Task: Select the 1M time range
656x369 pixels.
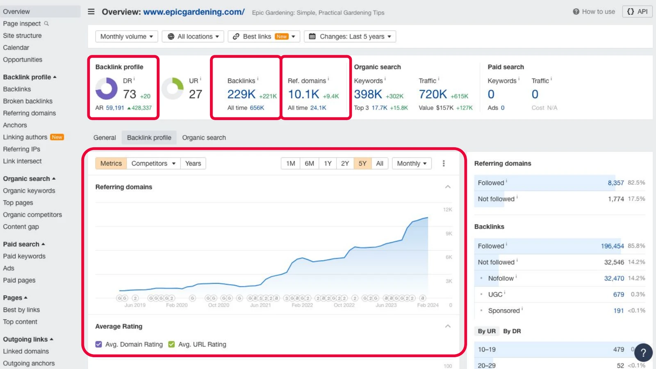Action: tap(291, 163)
